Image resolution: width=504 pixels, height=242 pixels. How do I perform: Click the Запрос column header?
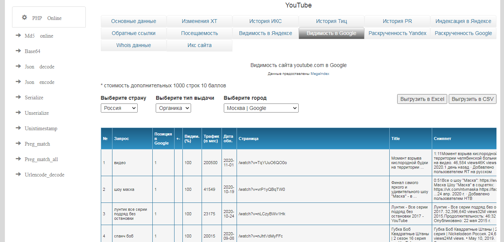click(132, 139)
